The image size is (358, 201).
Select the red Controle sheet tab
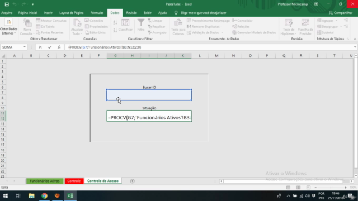click(x=74, y=181)
